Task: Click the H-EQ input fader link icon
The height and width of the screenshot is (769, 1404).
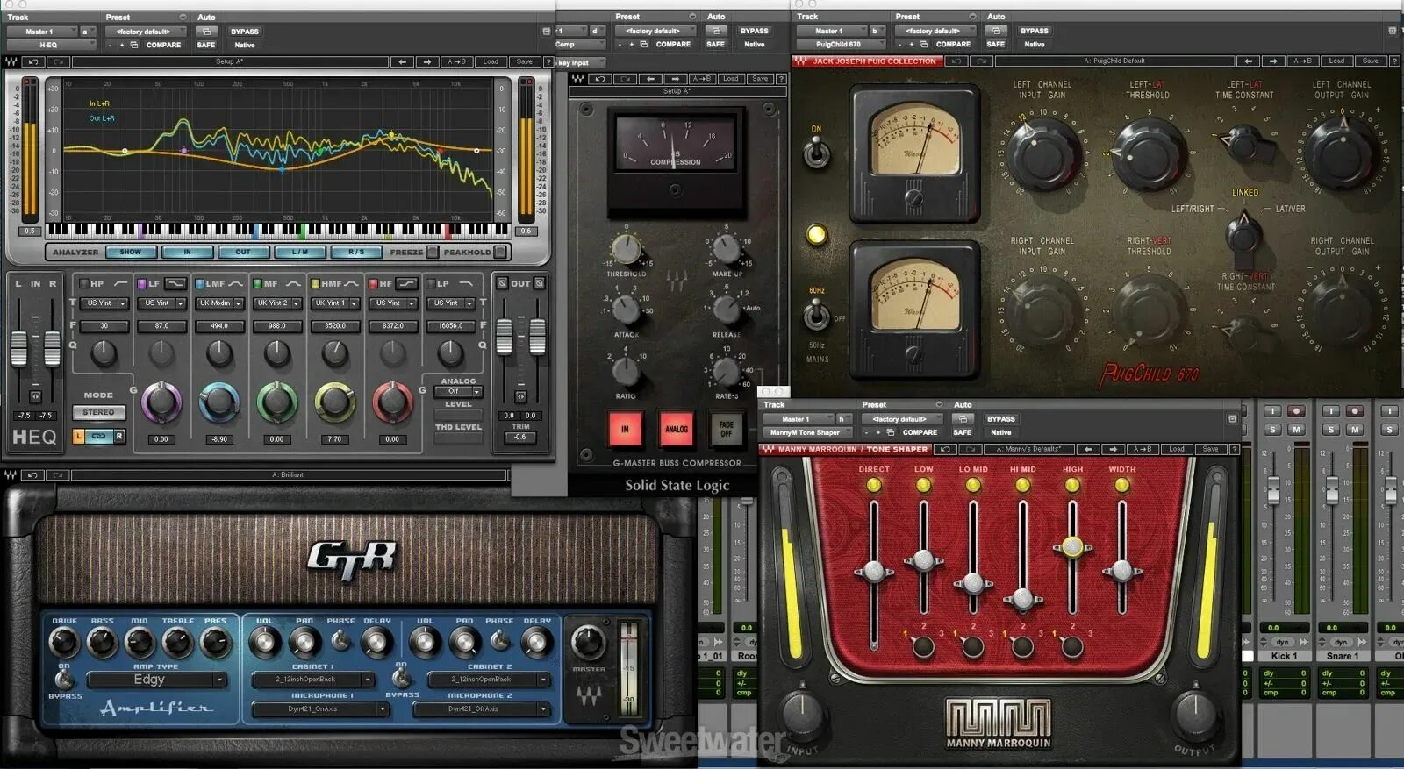Action: tap(35, 396)
